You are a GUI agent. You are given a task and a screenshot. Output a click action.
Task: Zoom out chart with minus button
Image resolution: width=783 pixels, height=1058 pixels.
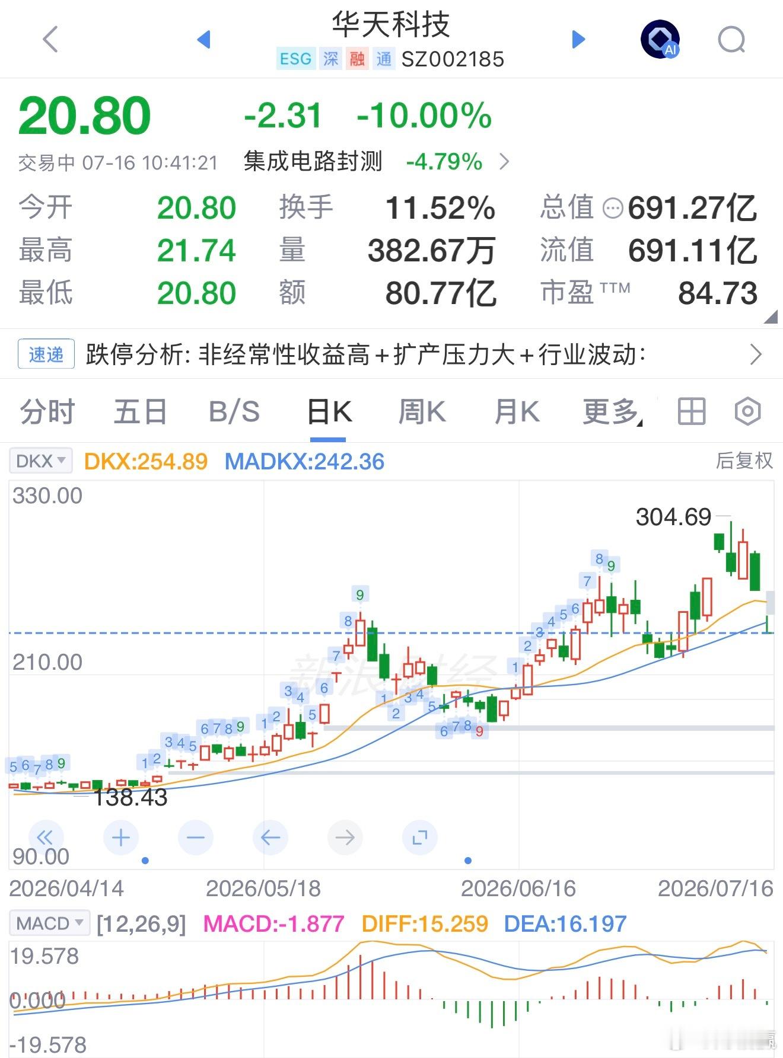196,838
